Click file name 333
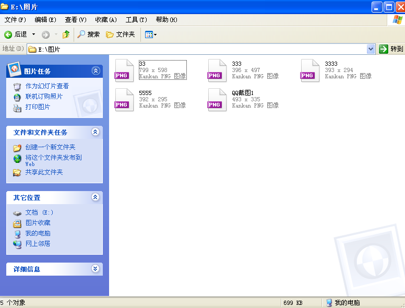Viewport: 405px width, 308px height. coord(236,64)
